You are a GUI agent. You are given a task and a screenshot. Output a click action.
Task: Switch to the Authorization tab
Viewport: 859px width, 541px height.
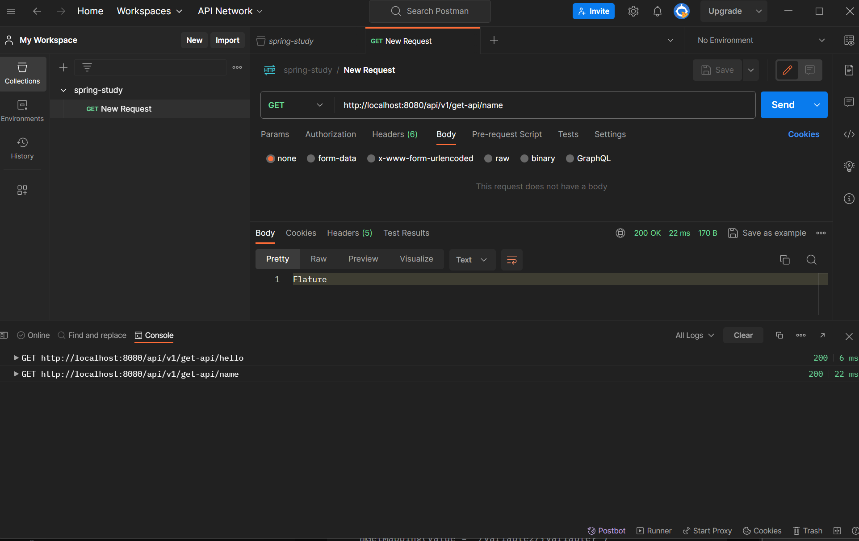click(x=331, y=134)
